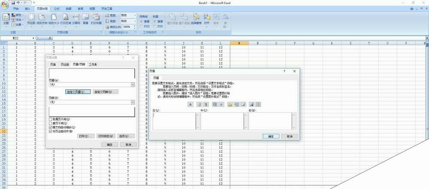Uncheck 与页边距对齐 align with margins
This screenshot has width=429, height=189.
(50, 131)
